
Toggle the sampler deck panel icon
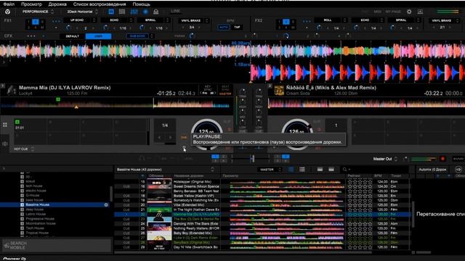click(x=122, y=12)
